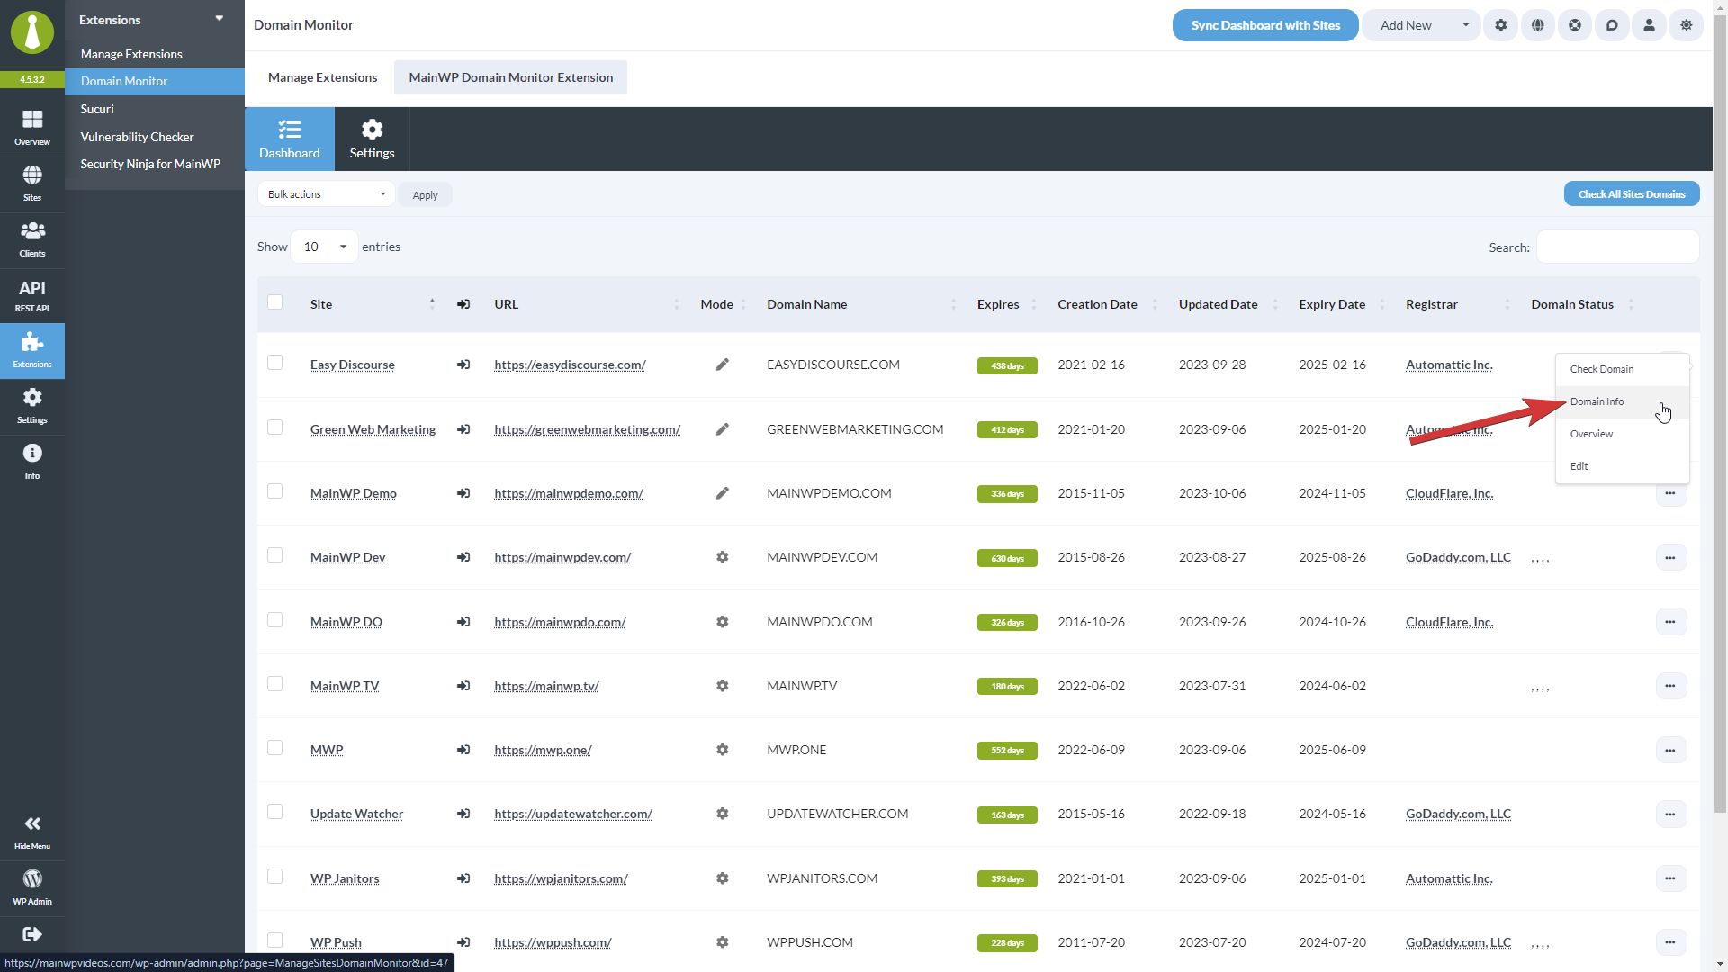Change the Show entries count dropdown
The width and height of the screenshot is (1728, 972).
click(x=322, y=246)
